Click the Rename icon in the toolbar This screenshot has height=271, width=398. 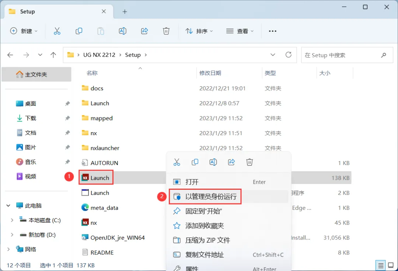(123, 31)
